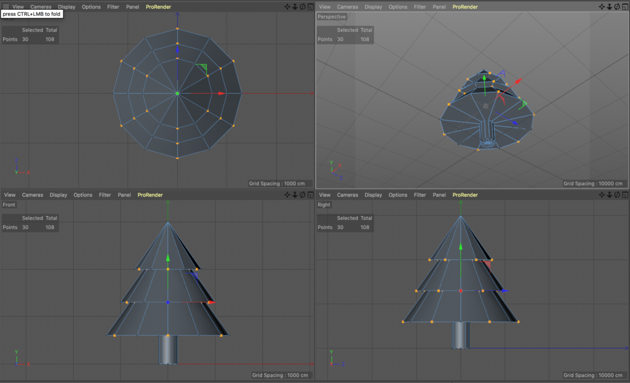Toggle the active view icon in the Right viewport
This screenshot has width=630, height=383.
(x=625, y=195)
